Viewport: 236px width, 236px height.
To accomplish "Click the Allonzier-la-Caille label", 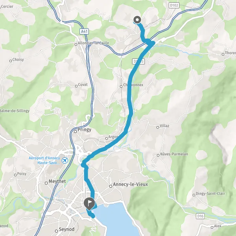I will coord(93,43).
